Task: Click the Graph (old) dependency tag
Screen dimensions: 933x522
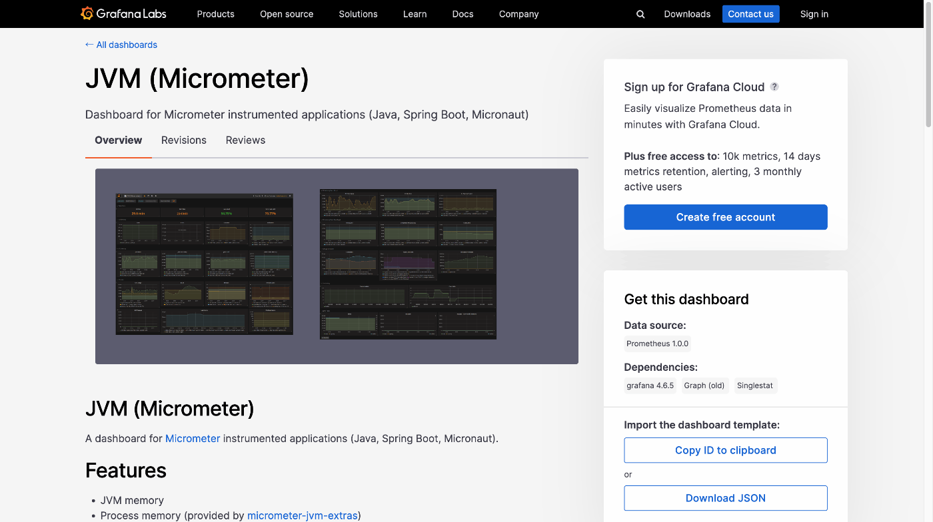Action: click(704, 386)
